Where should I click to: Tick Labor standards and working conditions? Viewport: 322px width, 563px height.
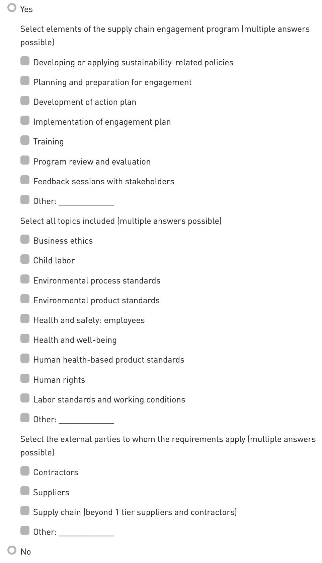tap(25, 398)
